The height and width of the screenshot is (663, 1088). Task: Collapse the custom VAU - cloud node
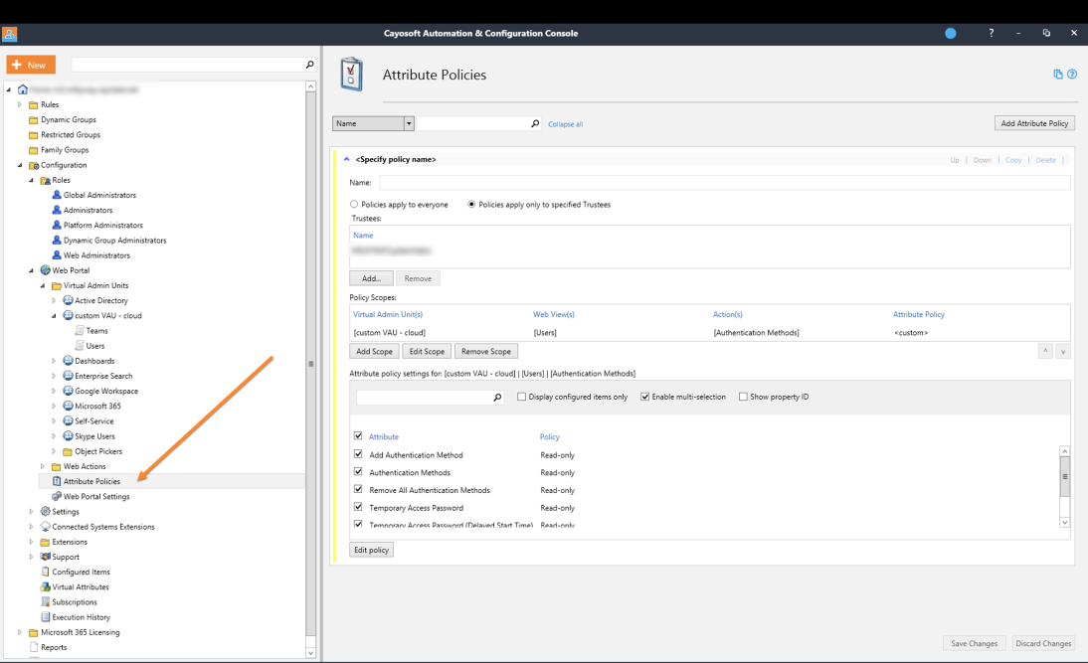tap(54, 315)
